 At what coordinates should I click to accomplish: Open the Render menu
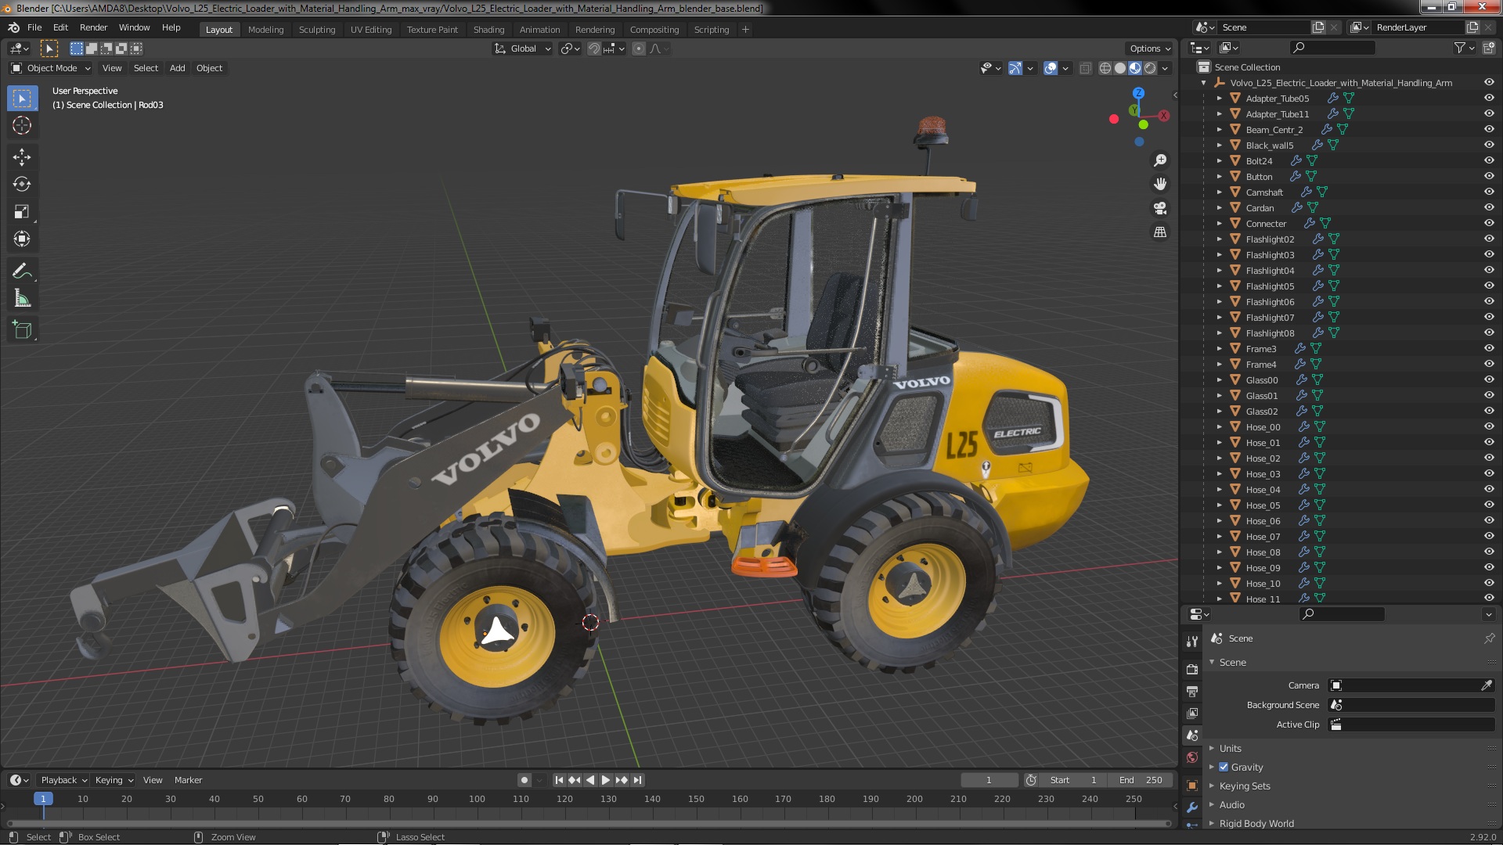pos(93,27)
